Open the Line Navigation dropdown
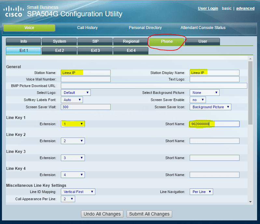 click(x=201, y=192)
